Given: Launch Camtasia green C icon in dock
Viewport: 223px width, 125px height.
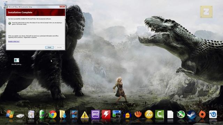Looking at the screenshot, I should tap(160, 114).
